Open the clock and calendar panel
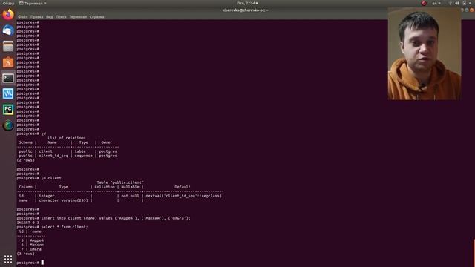Screen dimensions: 475x267 [x=247, y=3]
